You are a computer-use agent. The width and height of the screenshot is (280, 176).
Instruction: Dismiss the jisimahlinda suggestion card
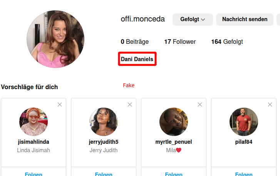(60, 105)
